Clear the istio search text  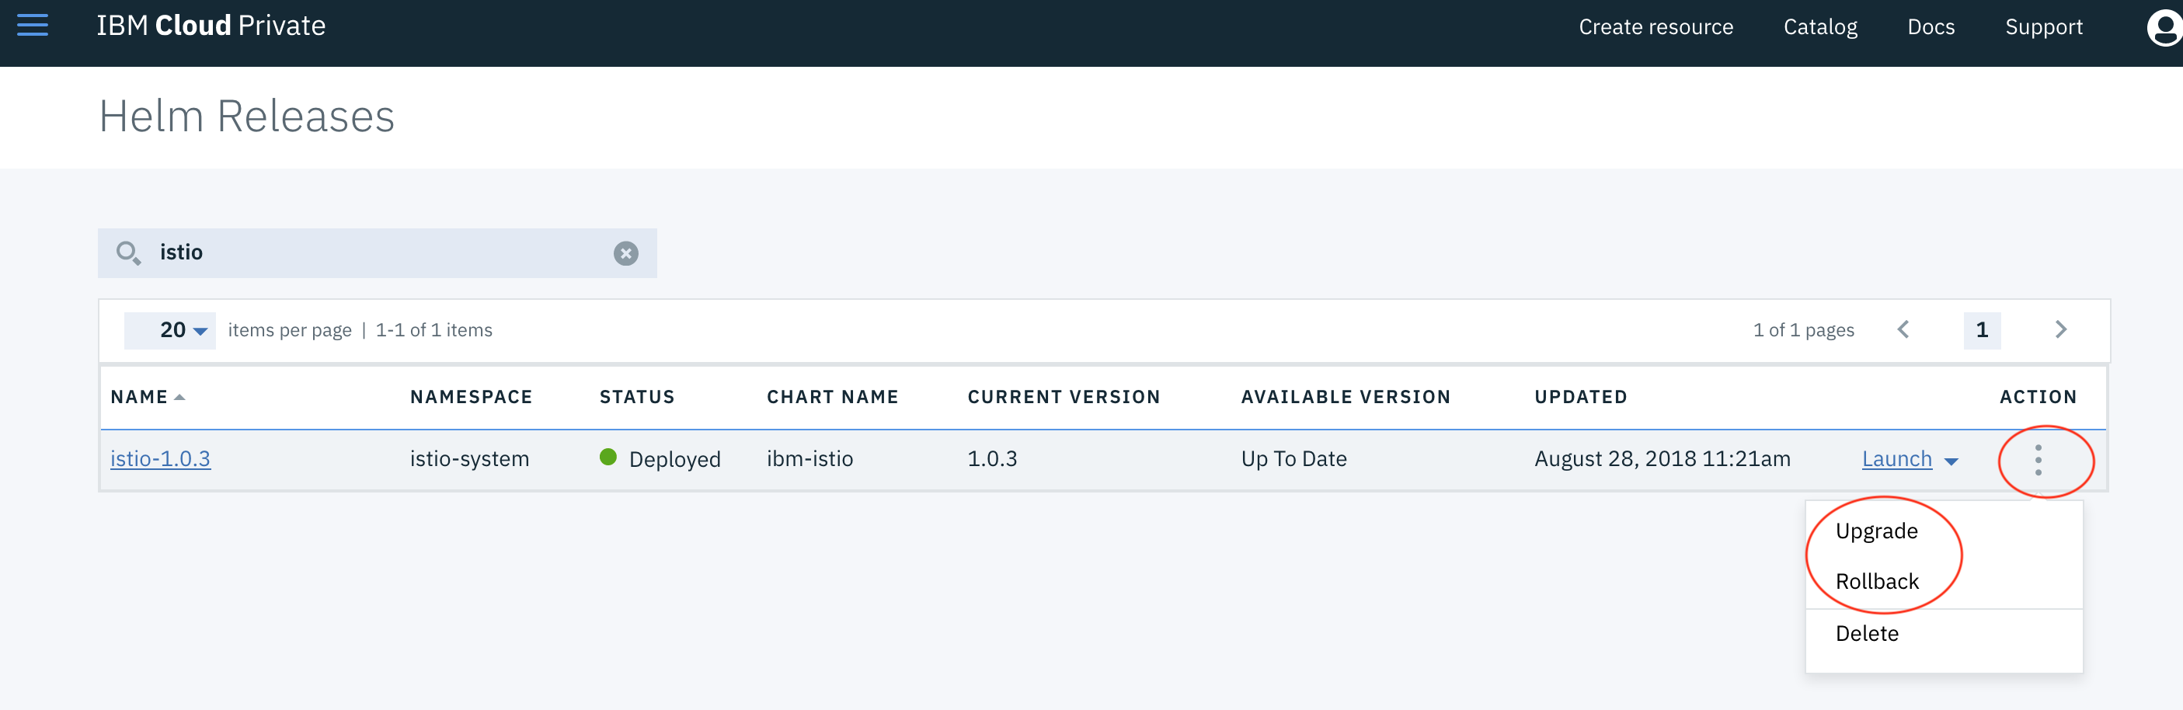click(x=625, y=253)
